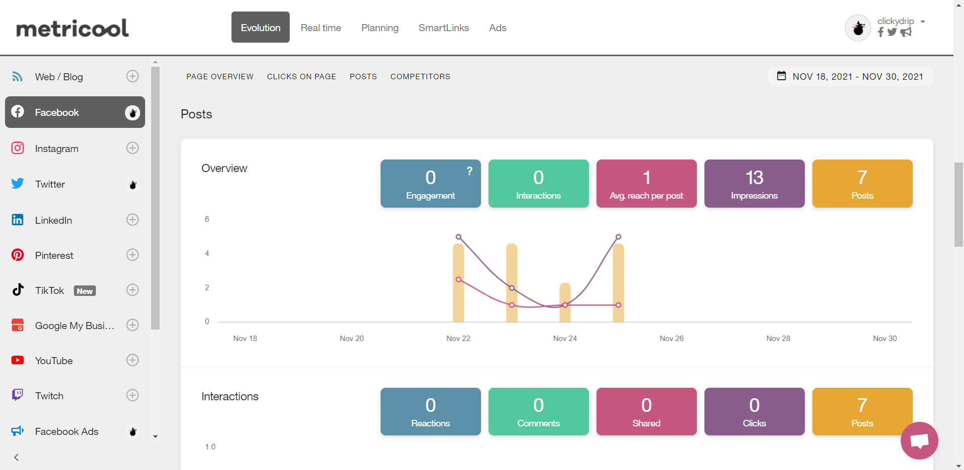The image size is (964, 470).
Task: Select Facebook in the sidebar
Action: pyautogui.click(x=75, y=112)
